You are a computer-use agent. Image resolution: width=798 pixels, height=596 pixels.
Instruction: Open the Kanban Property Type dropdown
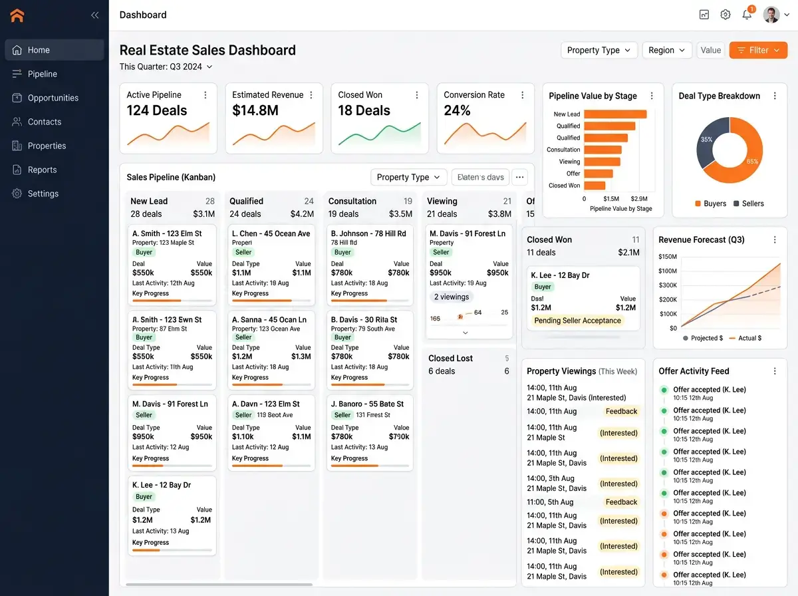tap(409, 177)
